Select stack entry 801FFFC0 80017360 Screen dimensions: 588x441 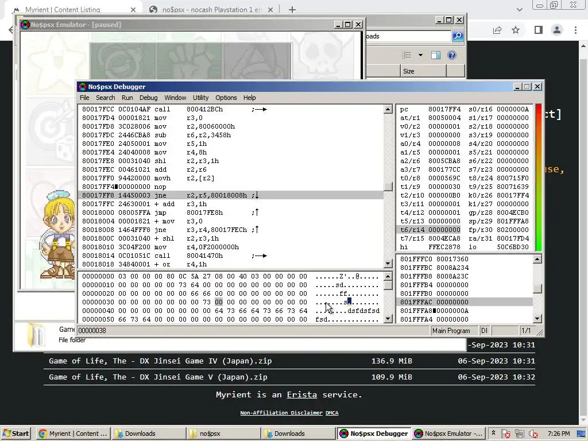click(x=464, y=259)
